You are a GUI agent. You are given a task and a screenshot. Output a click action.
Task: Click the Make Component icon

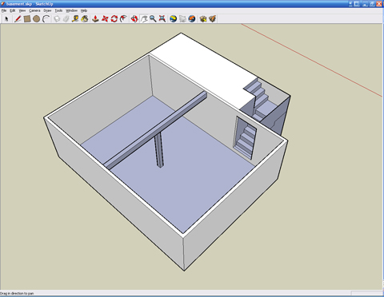[x=57, y=19]
